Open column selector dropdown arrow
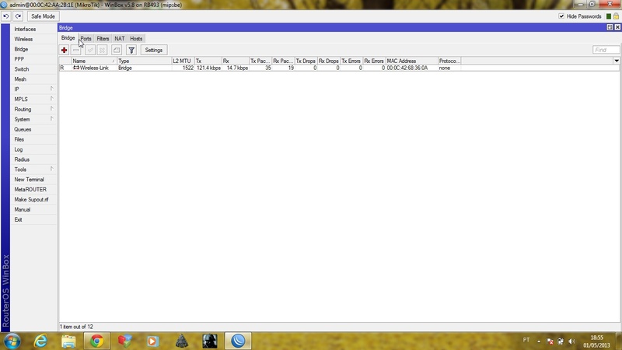Screen dimensions: 622x350 617,61
